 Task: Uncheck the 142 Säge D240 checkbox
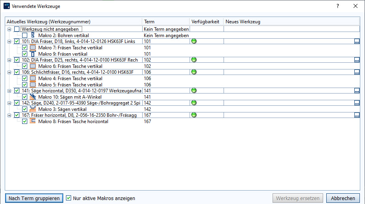pyautogui.click(x=17, y=103)
